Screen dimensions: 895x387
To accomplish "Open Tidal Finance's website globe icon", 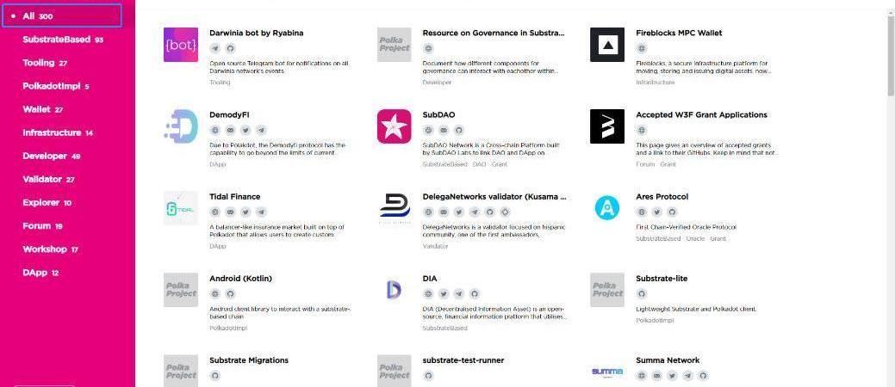I will click(215, 212).
